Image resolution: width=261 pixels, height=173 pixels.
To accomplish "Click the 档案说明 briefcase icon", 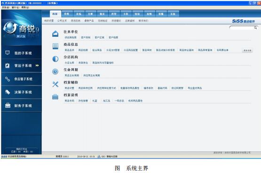I will (x=55, y=97).
